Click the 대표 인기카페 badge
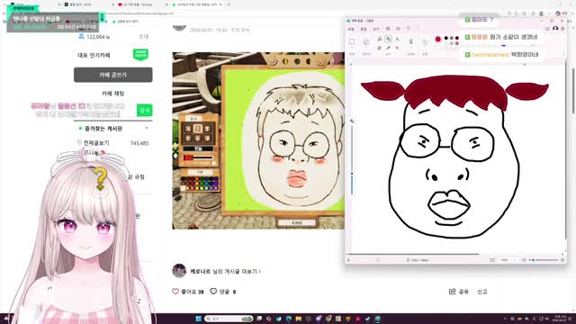Image resolution: width=576 pixels, height=324 pixels. (140, 55)
